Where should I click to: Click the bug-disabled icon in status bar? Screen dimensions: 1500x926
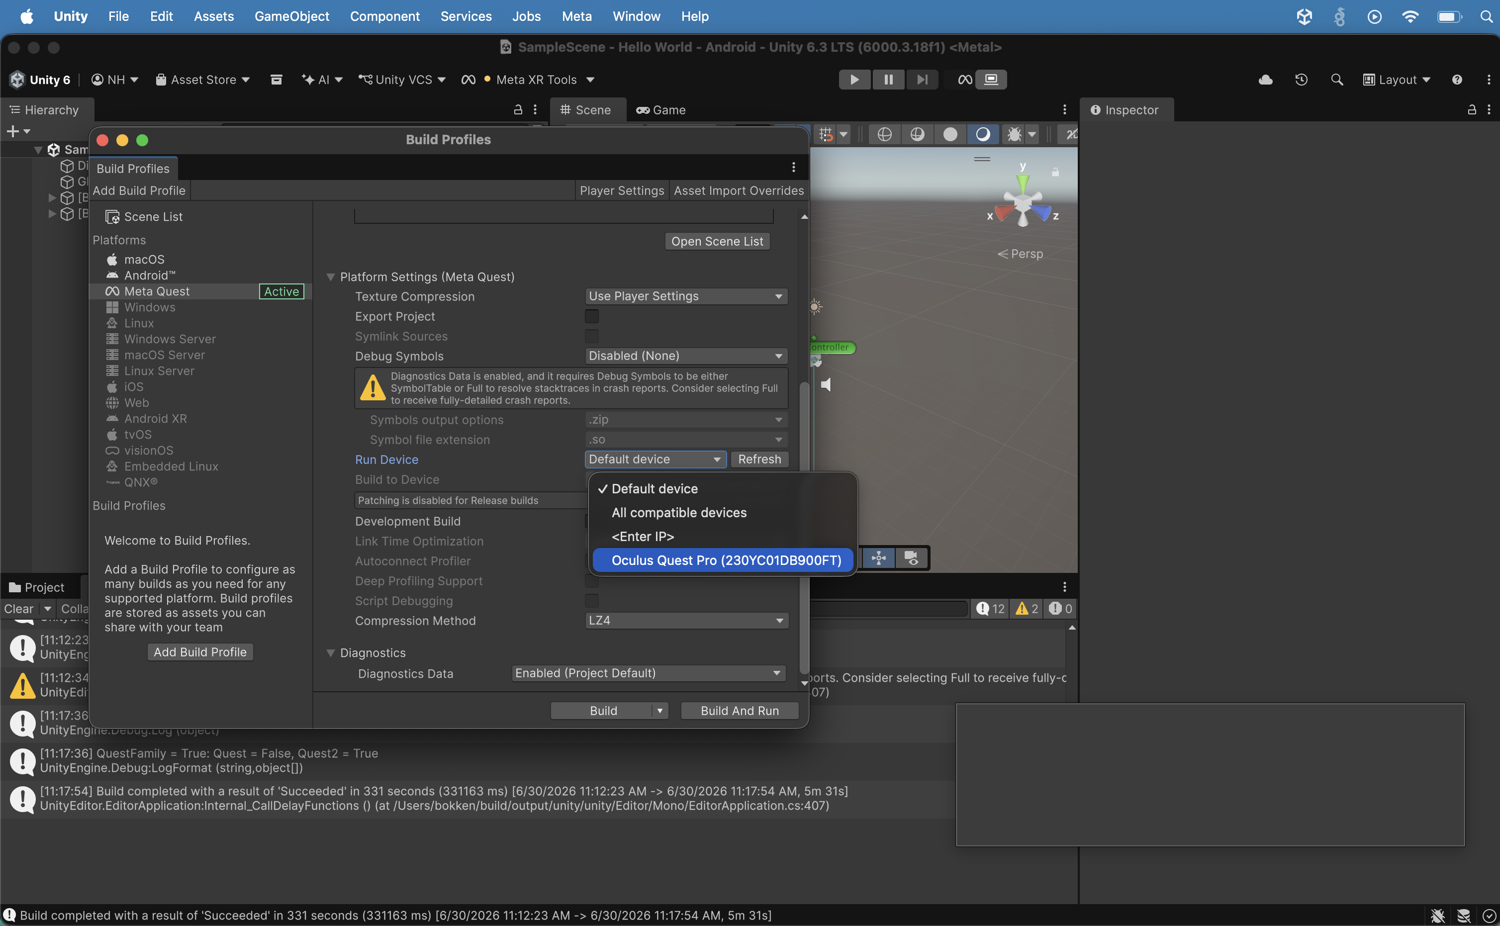point(1437,915)
